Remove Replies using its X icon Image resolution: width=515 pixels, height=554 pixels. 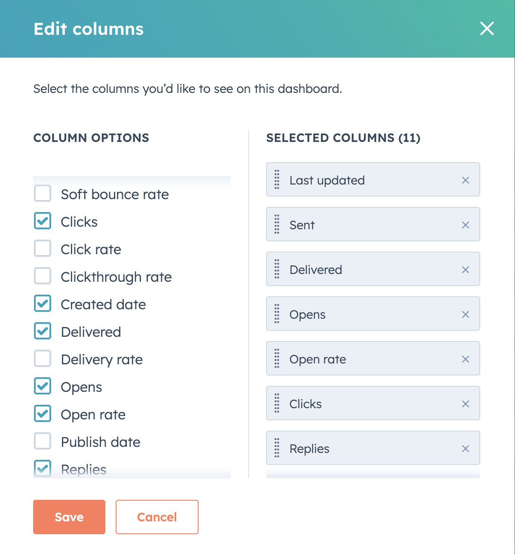coord(465,449)
